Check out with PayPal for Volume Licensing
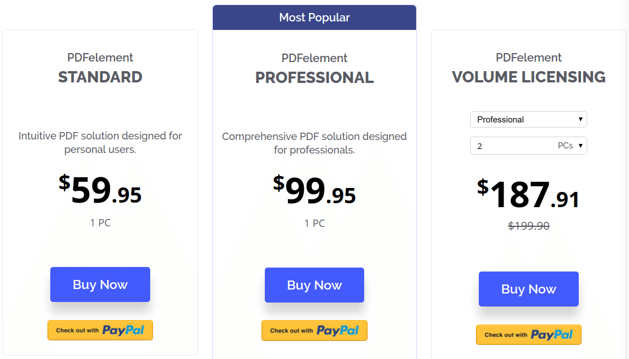 click(x=528, y=335)
